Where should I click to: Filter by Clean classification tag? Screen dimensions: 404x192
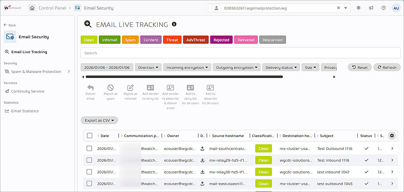[x=89, y=40]
